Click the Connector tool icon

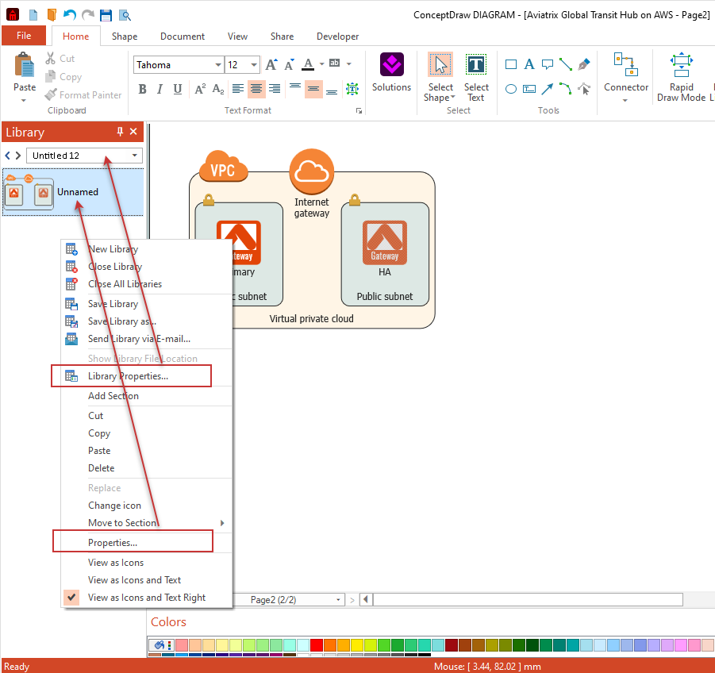(x=625, y=71)
